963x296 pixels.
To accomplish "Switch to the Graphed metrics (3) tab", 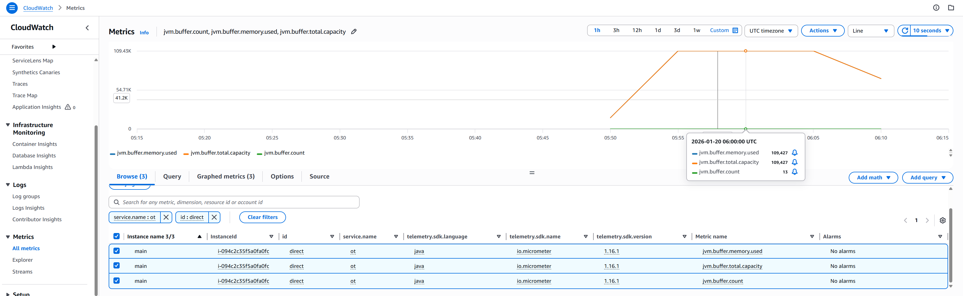I will 225,177.
